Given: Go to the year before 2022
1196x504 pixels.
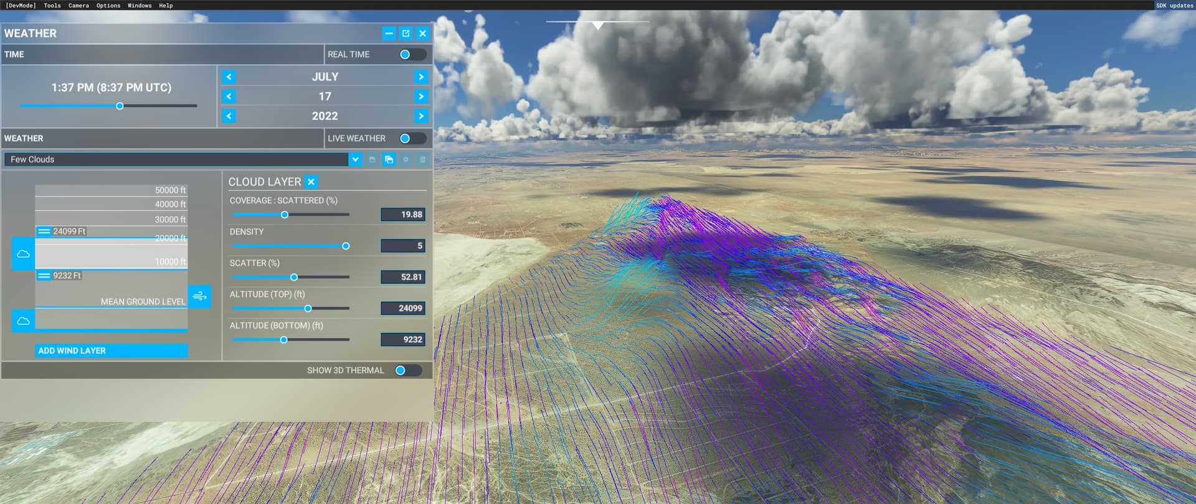Looking at the screenshot, I should click(229, 116).
